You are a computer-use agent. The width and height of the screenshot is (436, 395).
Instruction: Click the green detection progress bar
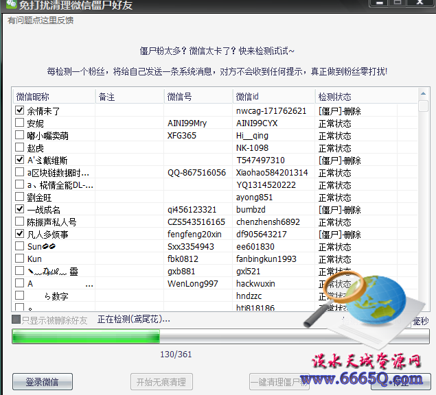(220, 337)
